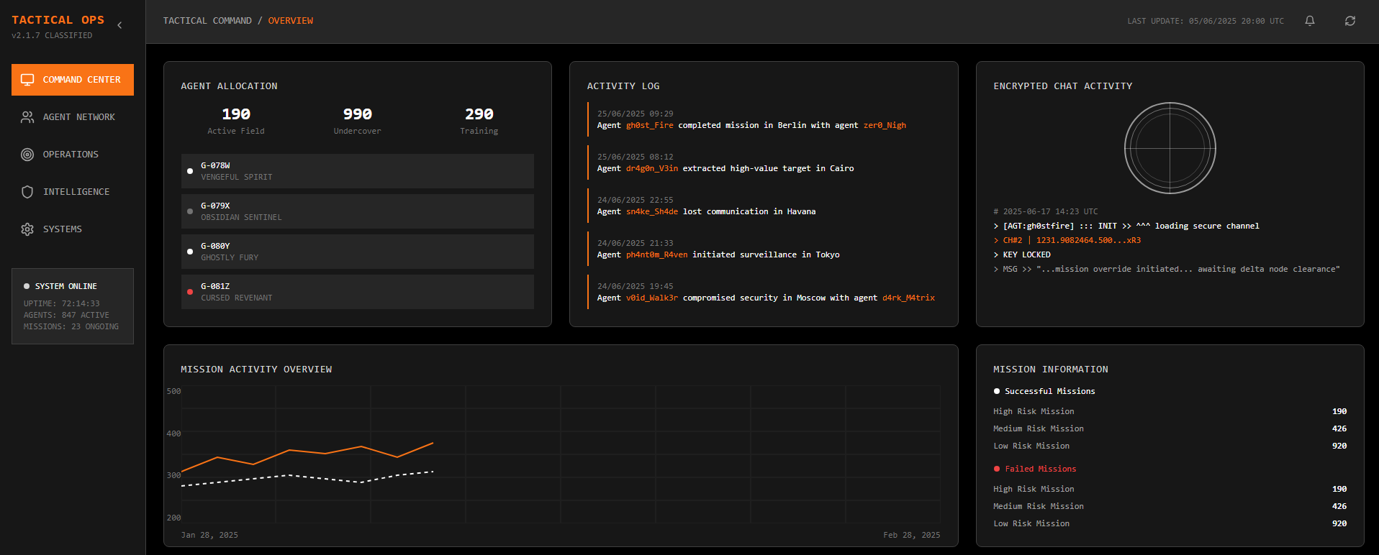Open the Intelligence menu item
Viewport: 1379px width, 555px height.
point(76,192)
